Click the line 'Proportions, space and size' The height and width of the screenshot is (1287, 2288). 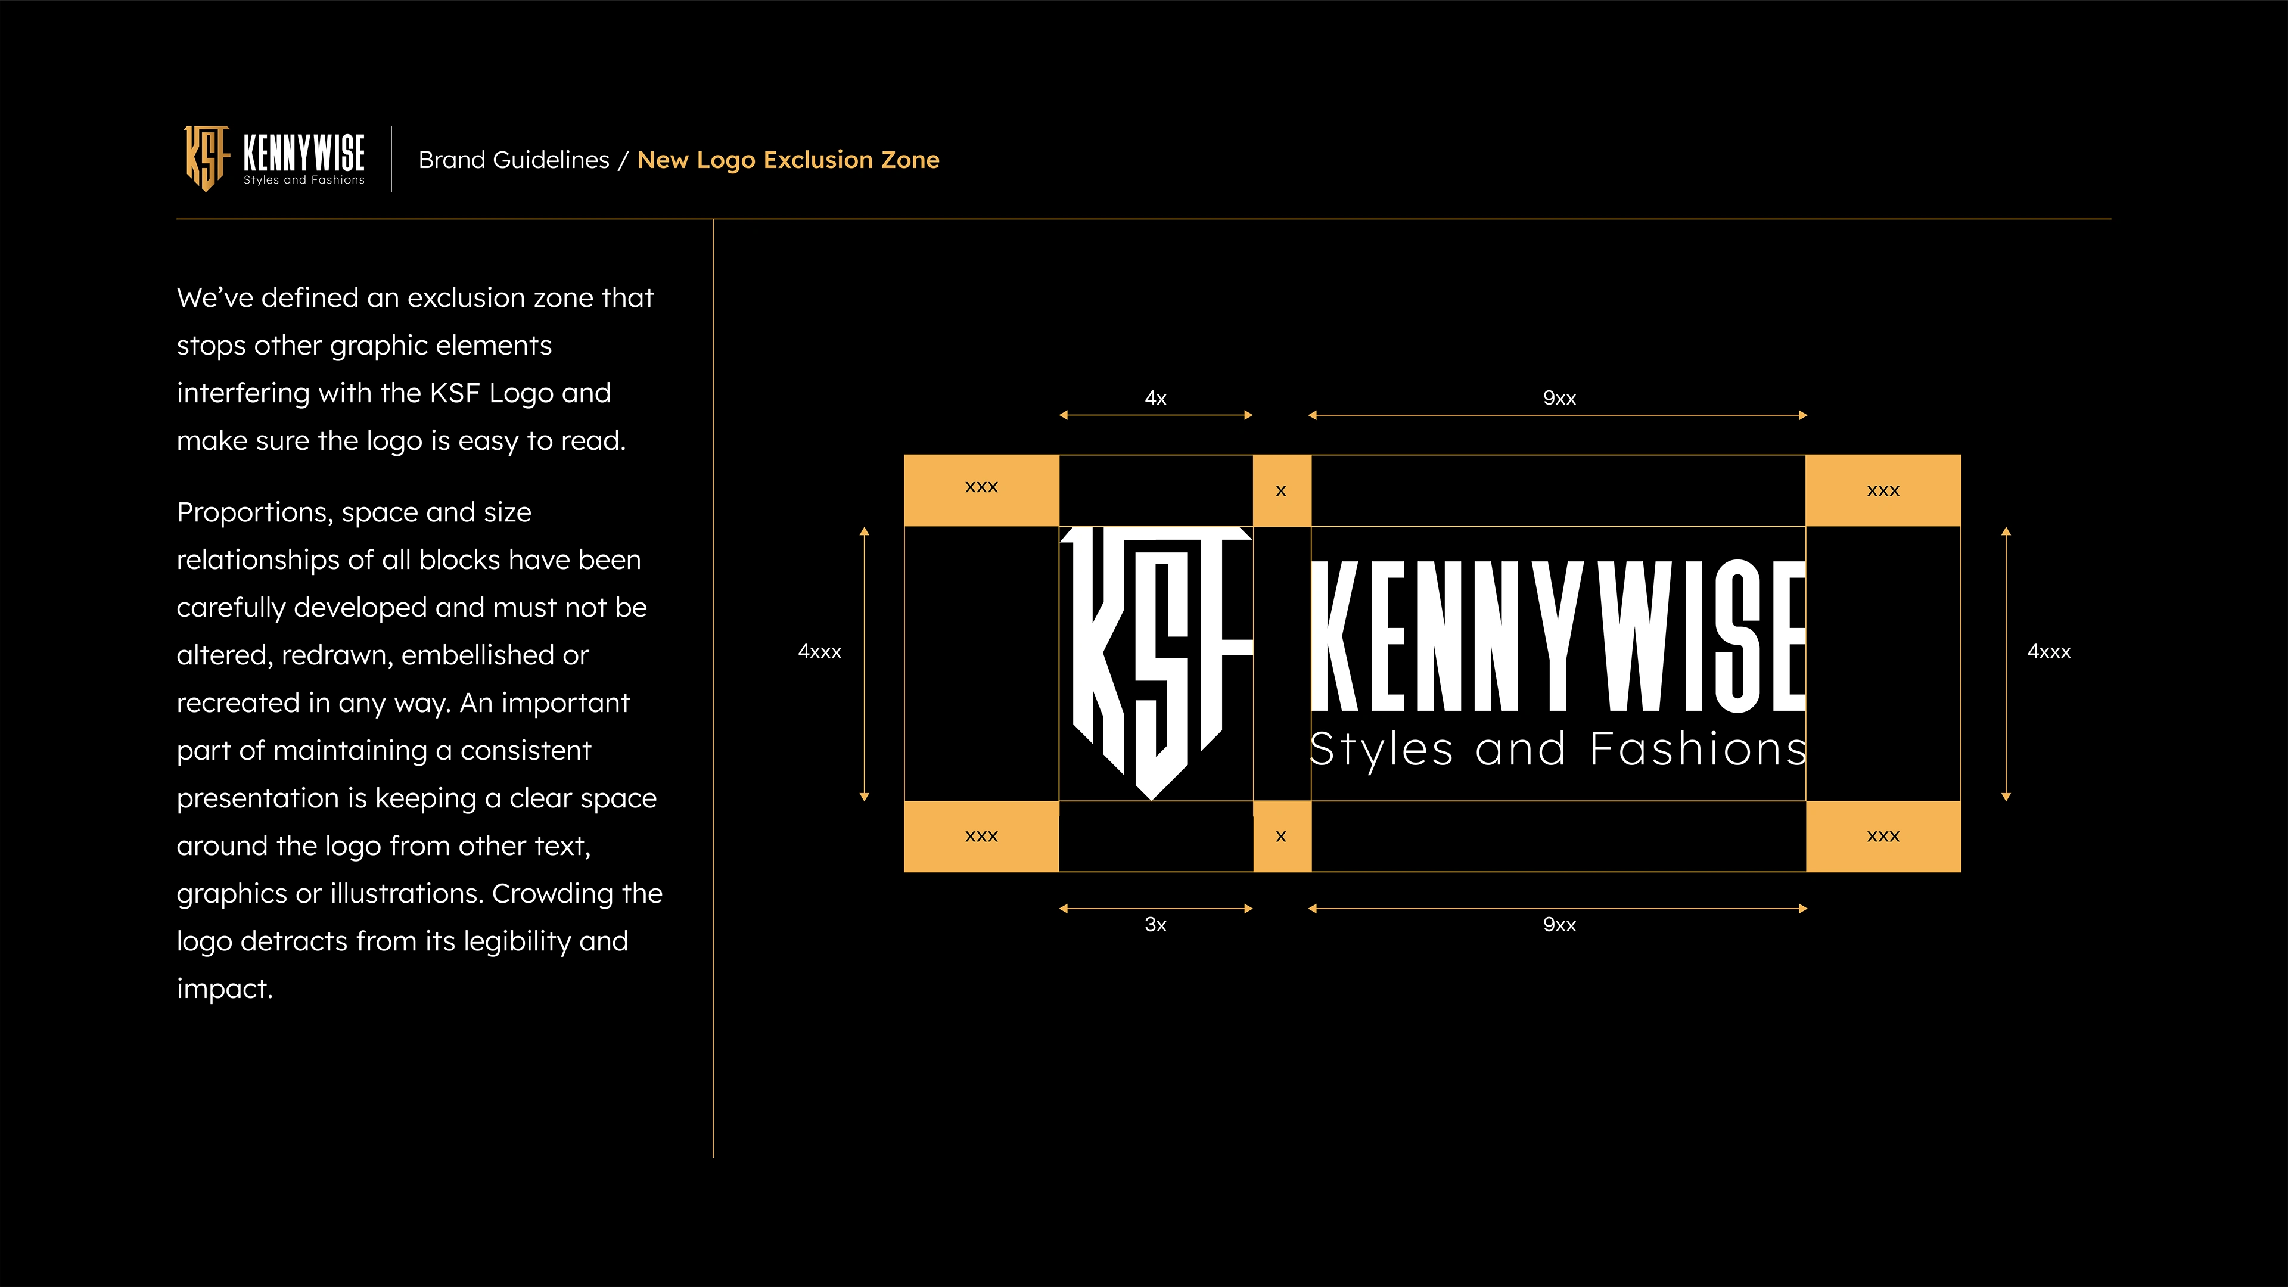[x=353, y=512]
